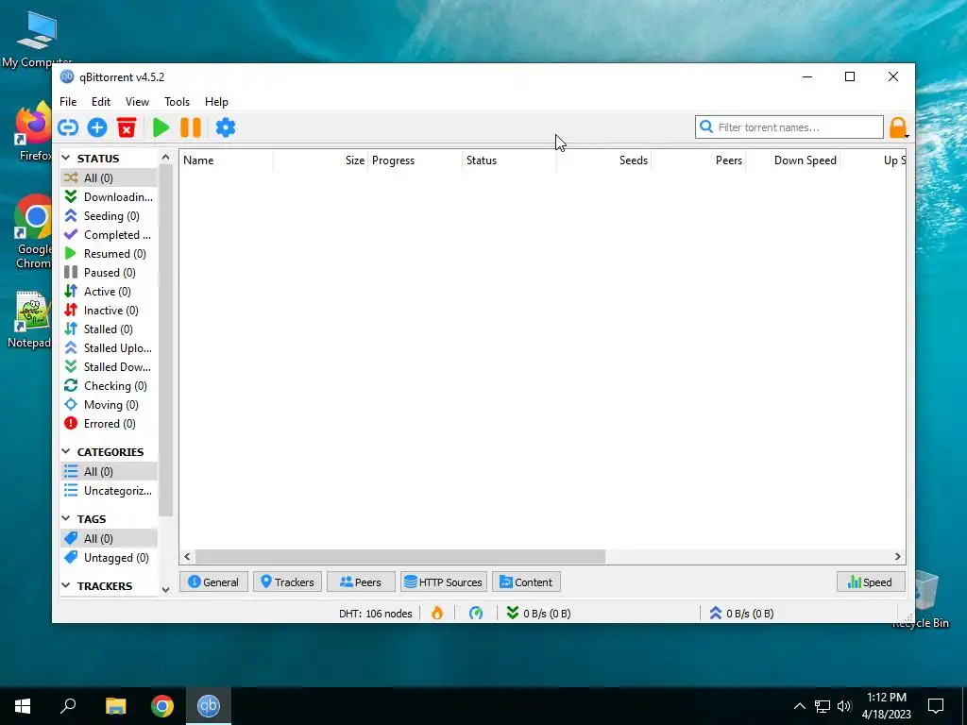Open the Help menu
The image size is (967, 725).
[x=216, y=102]
